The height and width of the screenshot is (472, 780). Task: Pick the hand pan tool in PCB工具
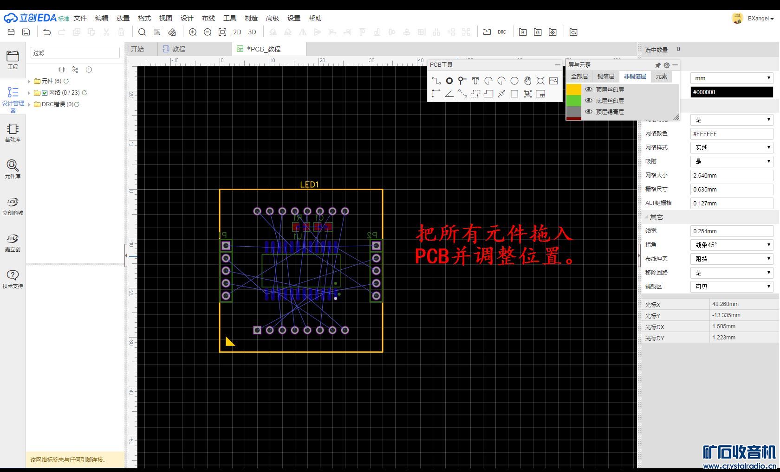(x=527, y=81)
